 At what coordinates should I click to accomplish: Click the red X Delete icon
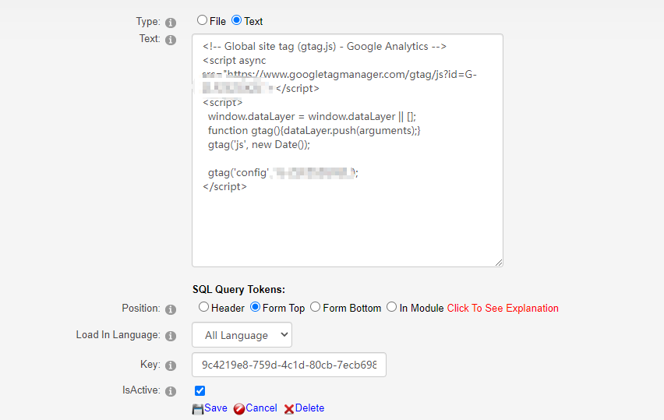pos(289,409)
